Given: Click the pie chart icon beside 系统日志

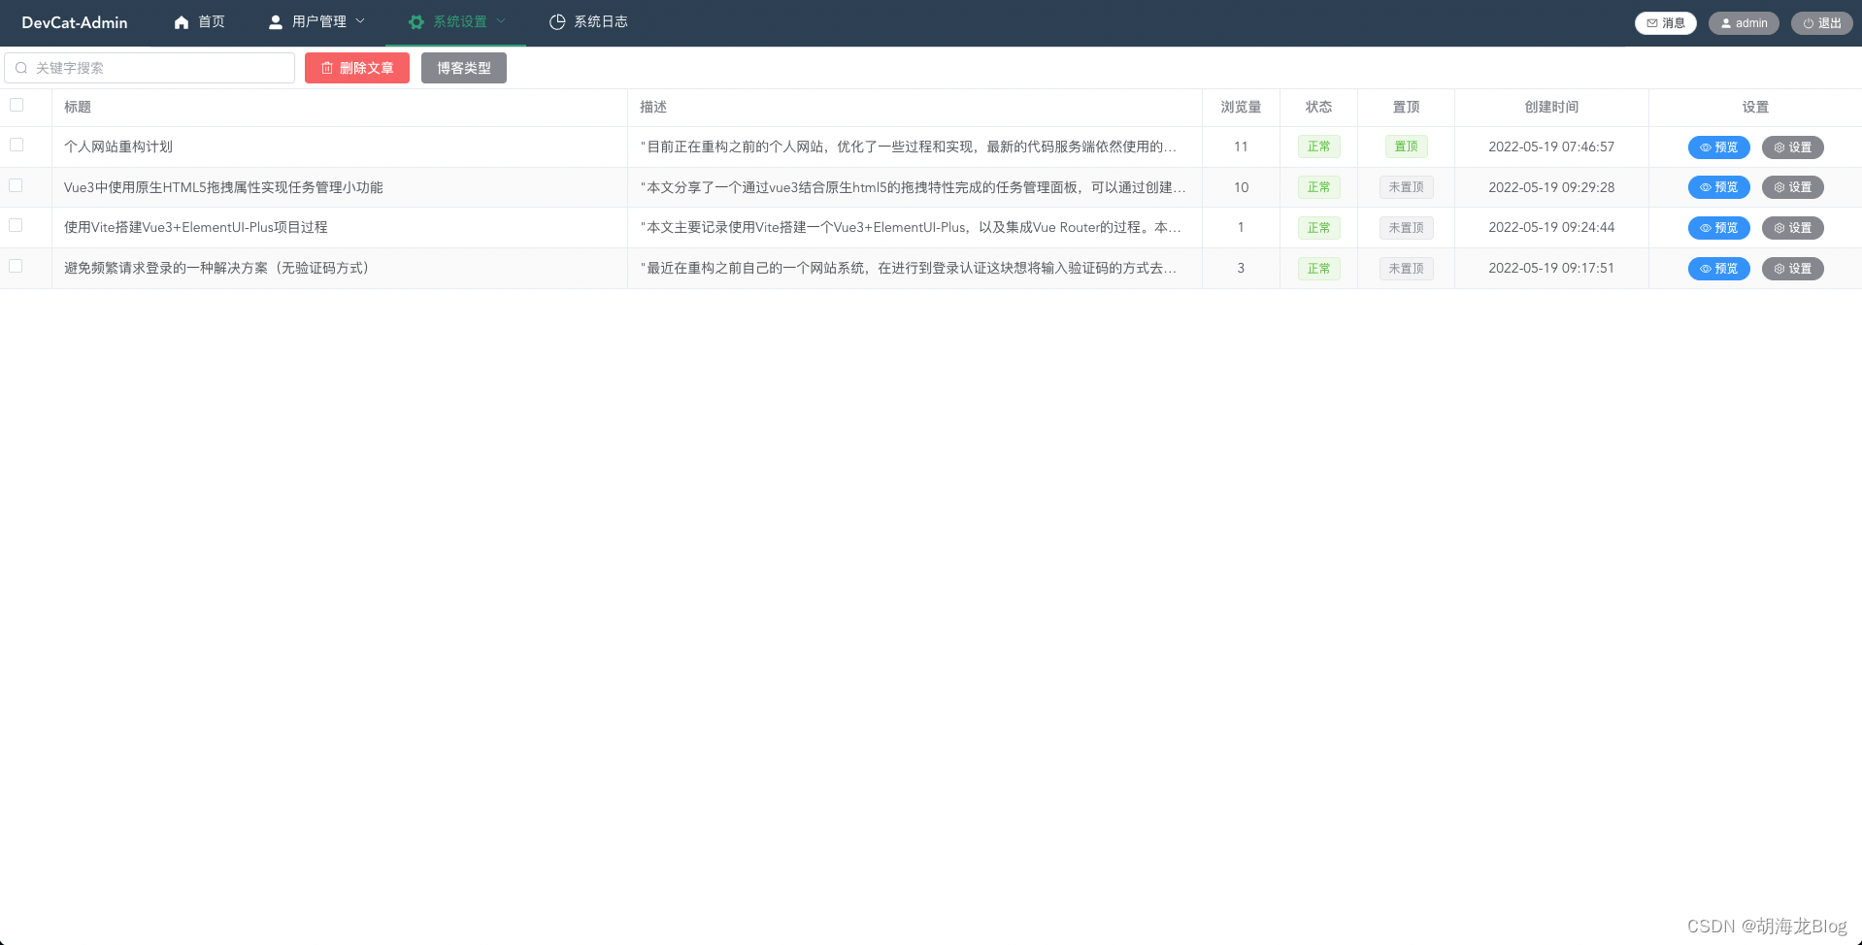Looking at the screenshot, I should [557, 22].
